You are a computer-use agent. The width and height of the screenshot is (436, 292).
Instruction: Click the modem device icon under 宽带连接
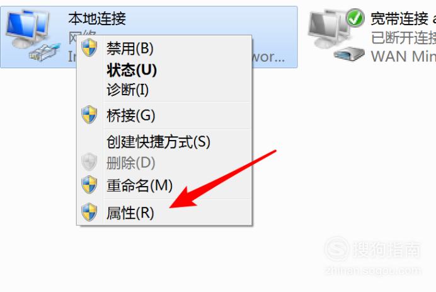coord(349,54)
